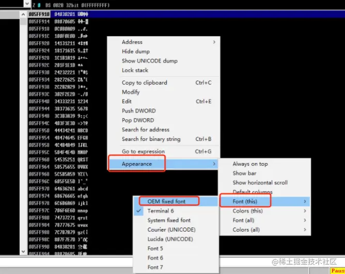
Task: Select stack row 005FF980
Action: coord(58,218)
